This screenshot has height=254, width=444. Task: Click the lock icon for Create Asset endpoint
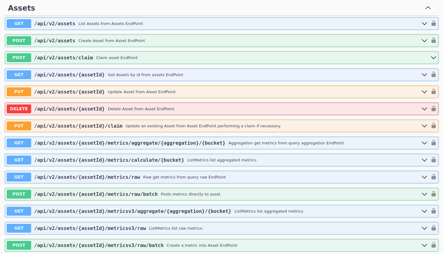[x=433, y=41]
